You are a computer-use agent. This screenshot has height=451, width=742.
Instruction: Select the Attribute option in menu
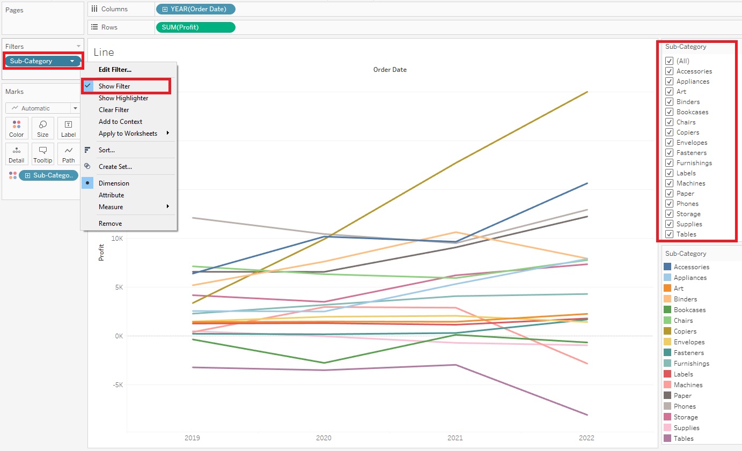pyautogui.click(x=129, y=195)
